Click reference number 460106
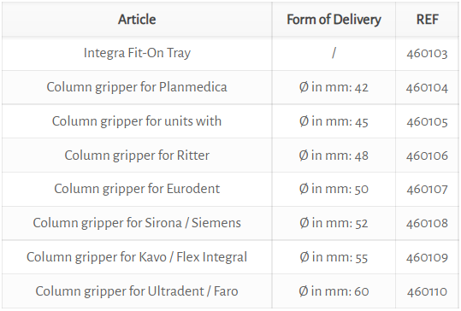 click(427, 155)
